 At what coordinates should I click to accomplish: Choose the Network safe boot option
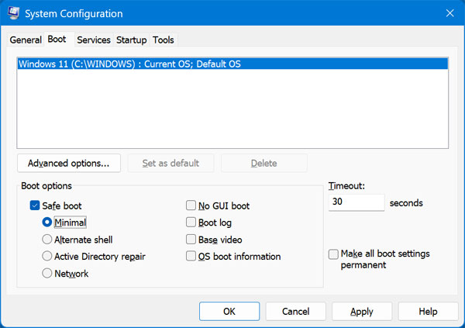[46, 273]
